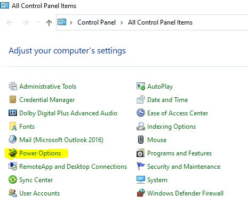Open the Administrative Tools gear icon
Viewport: 248px width, 211px height.
tap(13, 86)
